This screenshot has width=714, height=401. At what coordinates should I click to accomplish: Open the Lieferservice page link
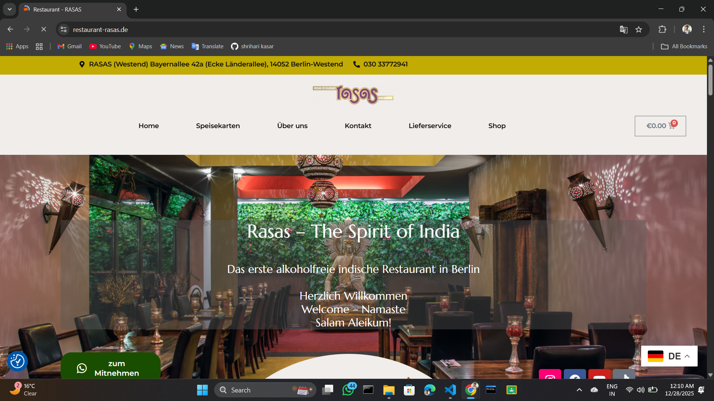tap(430, 126)
